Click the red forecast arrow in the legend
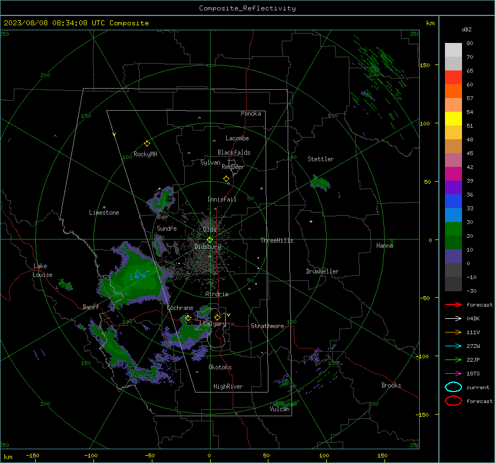The image size is (495, 463). point(453,304)
